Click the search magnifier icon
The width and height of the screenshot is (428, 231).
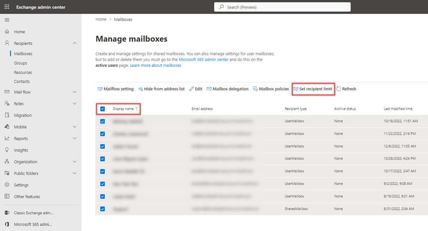tap(222, 7)
